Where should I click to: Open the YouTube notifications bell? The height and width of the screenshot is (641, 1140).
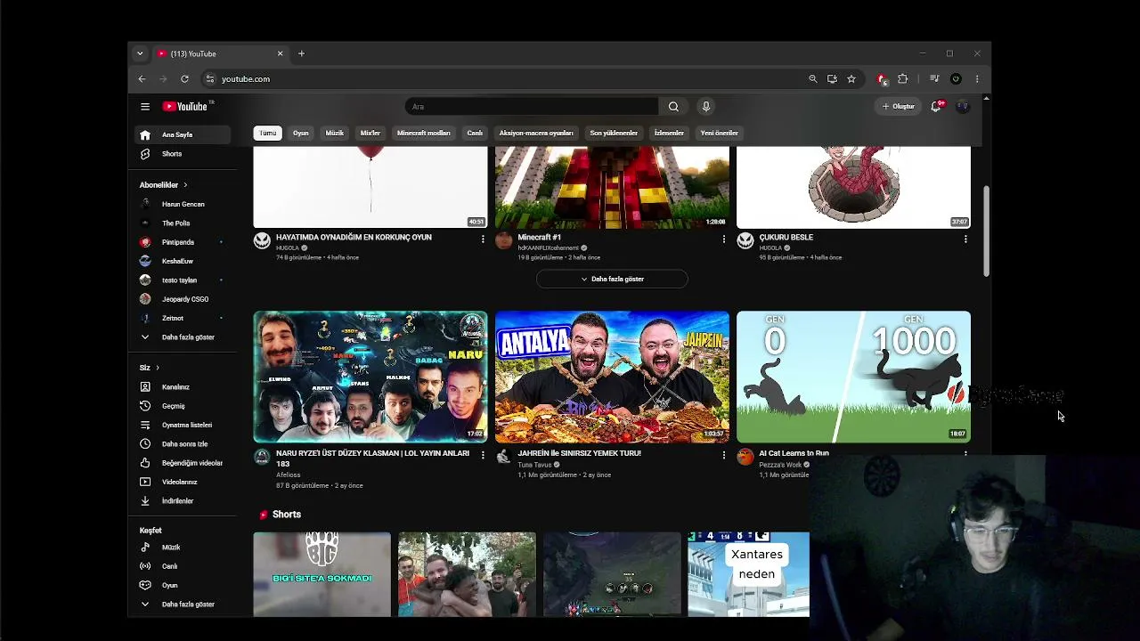pos(936,107)
